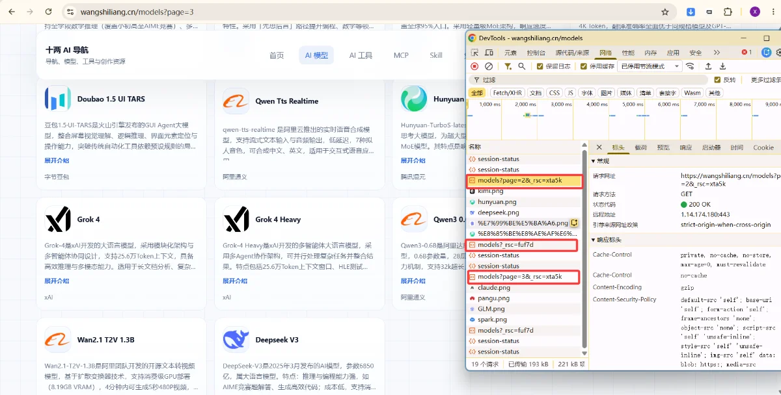Screen dimensions: 781x395
Task: Open network search magnifier icon
Action: pyautogui.click(x=522, y=66)
